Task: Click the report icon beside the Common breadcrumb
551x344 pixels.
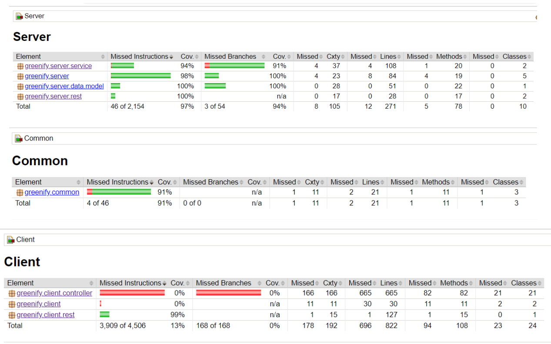Action: coord(19,139)
